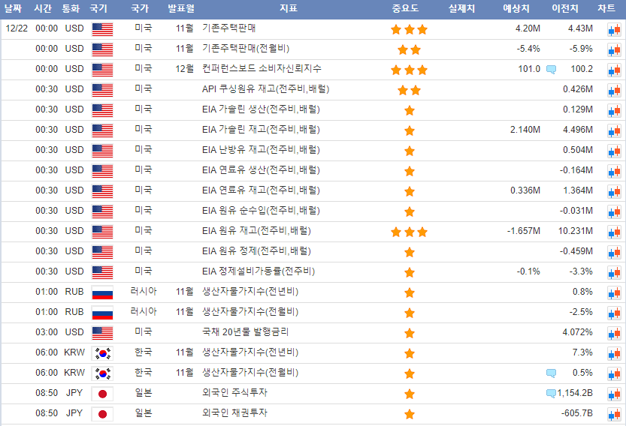This screenshot has width=626, height=426.
Task: Click Russian flag in 생산자물가지수(전년비) row
Action: pos(102,292)
